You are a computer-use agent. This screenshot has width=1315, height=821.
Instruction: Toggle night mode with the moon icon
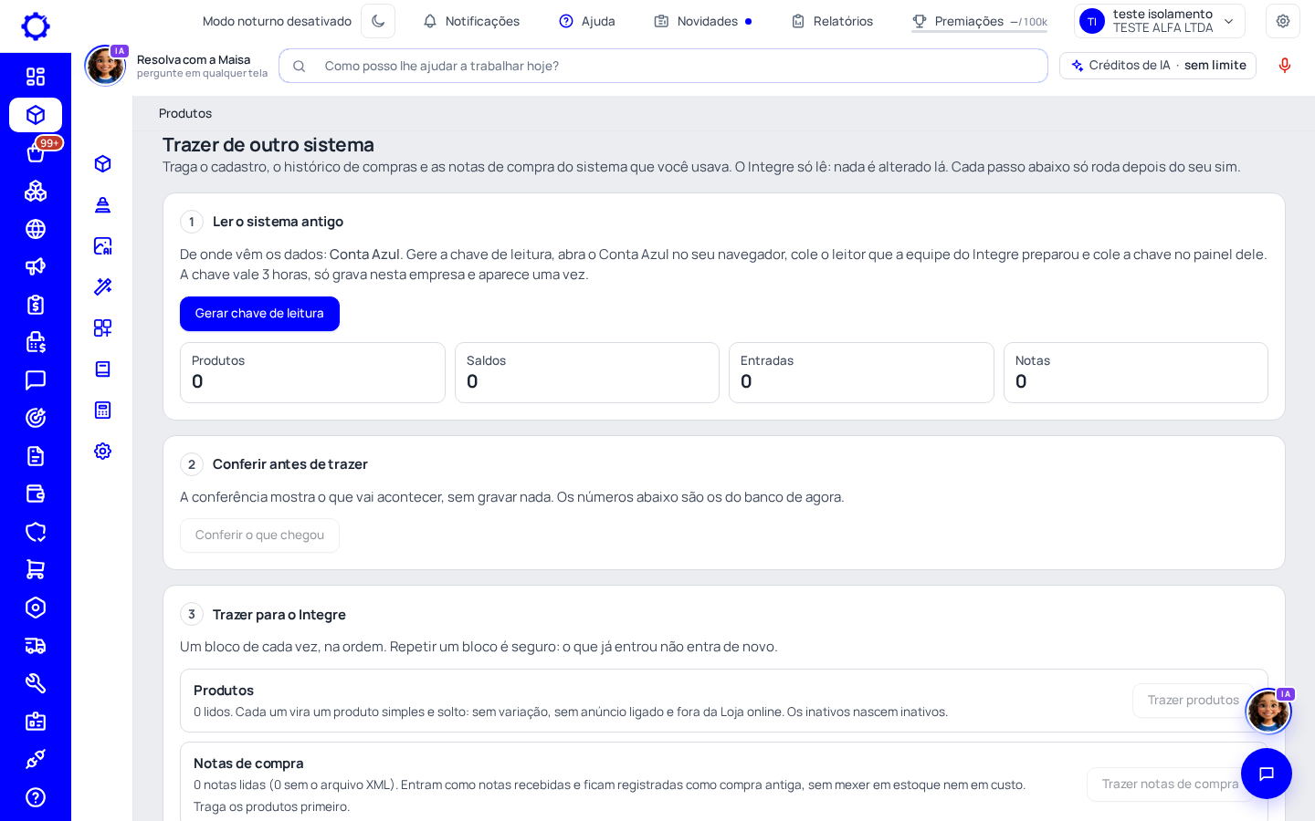click(378, 21)
